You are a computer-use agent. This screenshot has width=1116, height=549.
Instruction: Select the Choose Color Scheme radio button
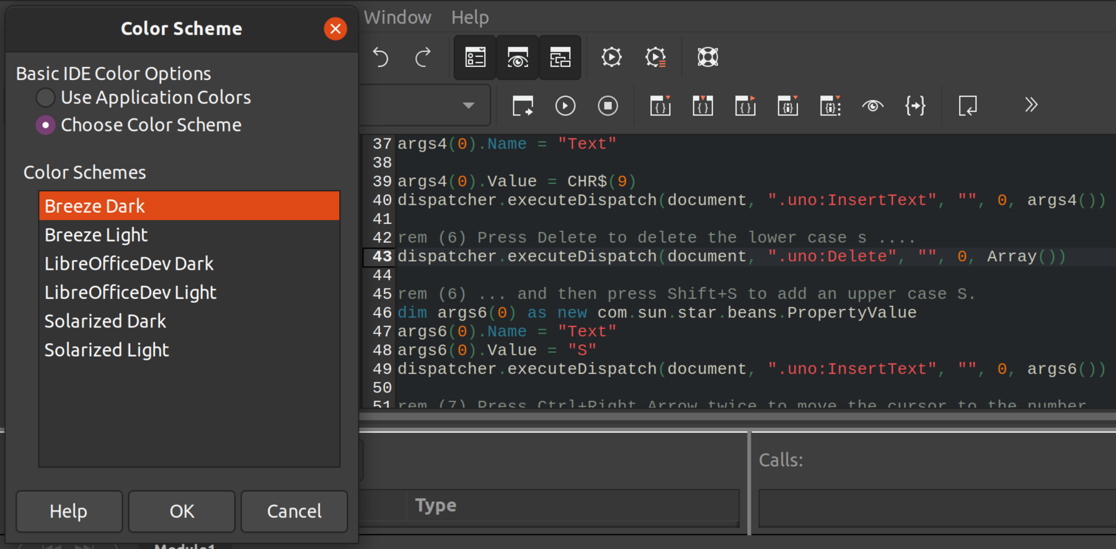45,125
